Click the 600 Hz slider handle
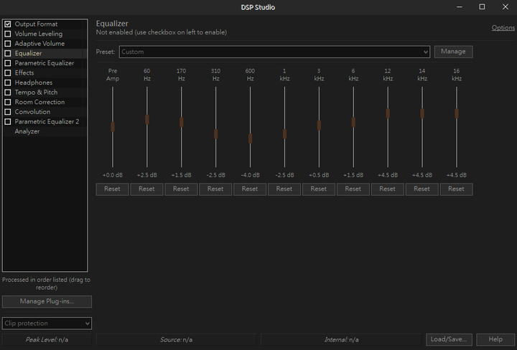 pyautogui.click(x=251, y=138)
